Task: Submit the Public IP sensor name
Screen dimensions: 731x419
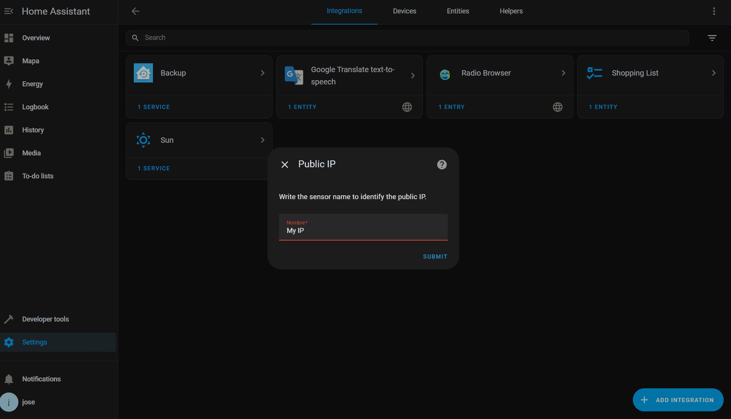Action: [435, 257]
